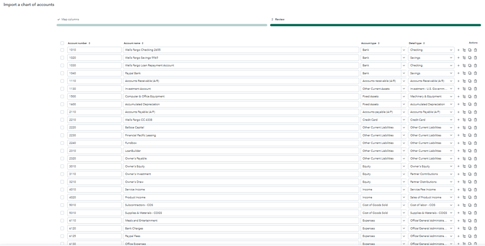Duplicate the Owner's Draw row
Viewport: 485px width, 246px height.
(x=470, y=182)
